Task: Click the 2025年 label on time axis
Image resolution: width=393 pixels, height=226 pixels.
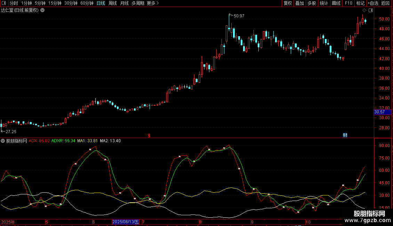Action: (x=8, y=222)
